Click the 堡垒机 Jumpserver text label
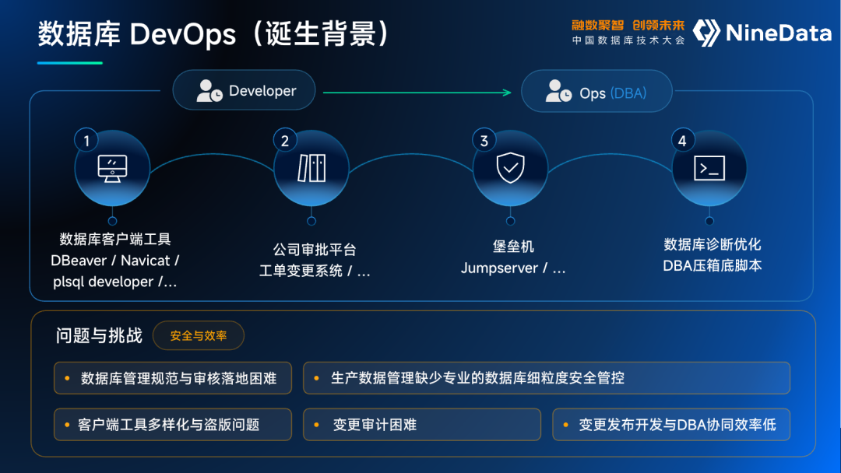841x473 pixels. [x=513, y=258]
